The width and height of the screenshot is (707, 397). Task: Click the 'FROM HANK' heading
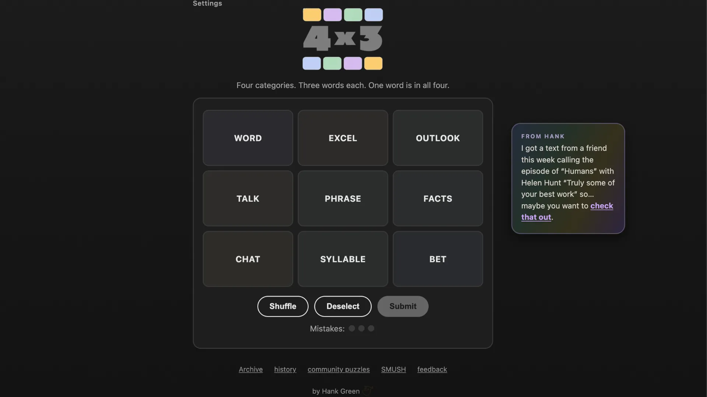pyautogui.click(x=543, y=136)
